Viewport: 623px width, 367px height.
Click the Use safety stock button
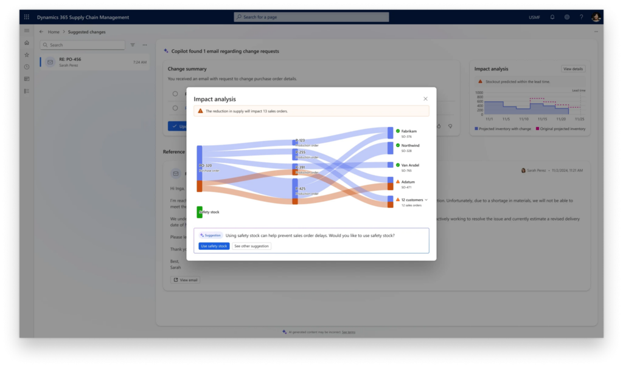click(x=214, y=245)
